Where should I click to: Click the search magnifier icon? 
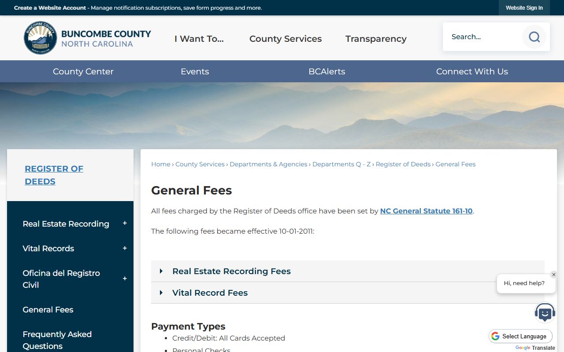click(534, 37)
